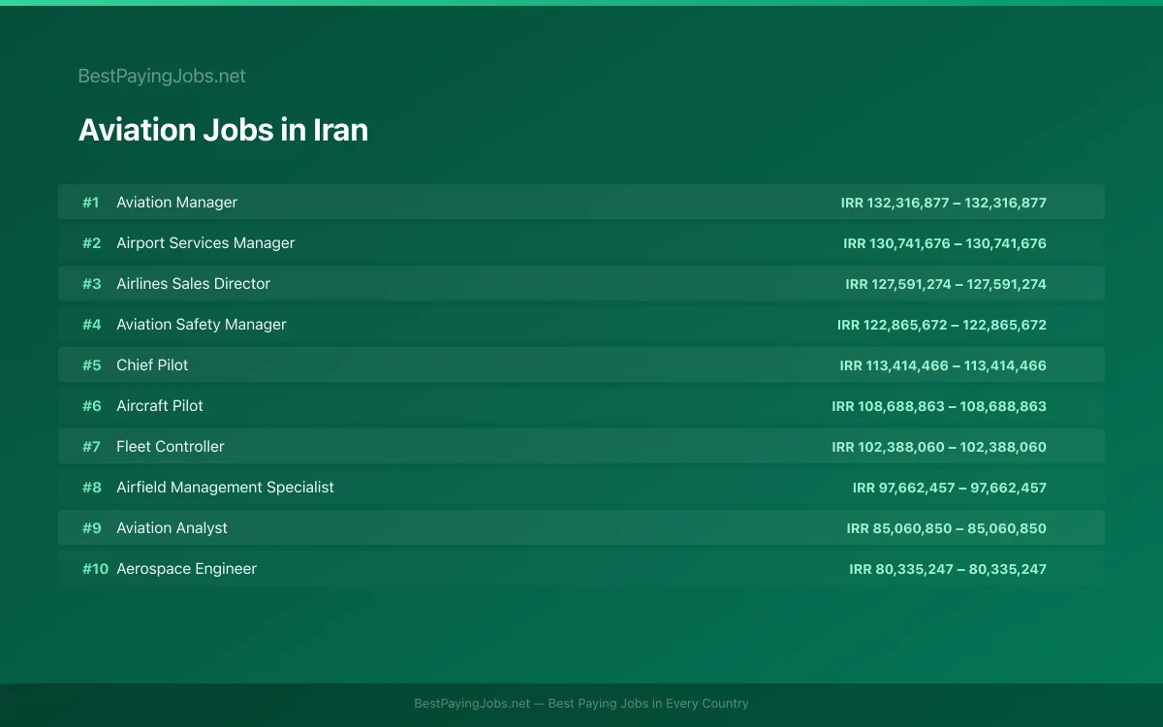This screenshot has width=1163, height=727.
Task: Click salary IRR 108,688,863 – 108,688,863
Action: pos(939,406)
